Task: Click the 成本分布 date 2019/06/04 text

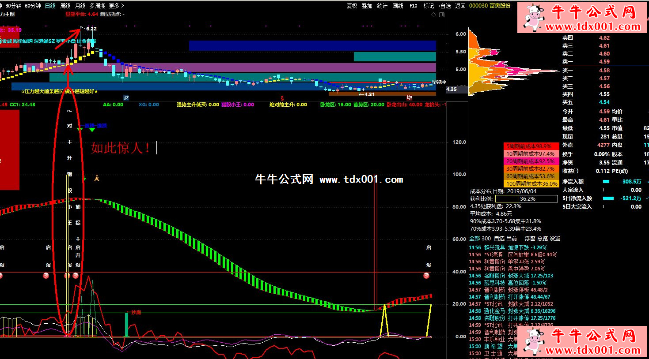Action: (503, 191)
